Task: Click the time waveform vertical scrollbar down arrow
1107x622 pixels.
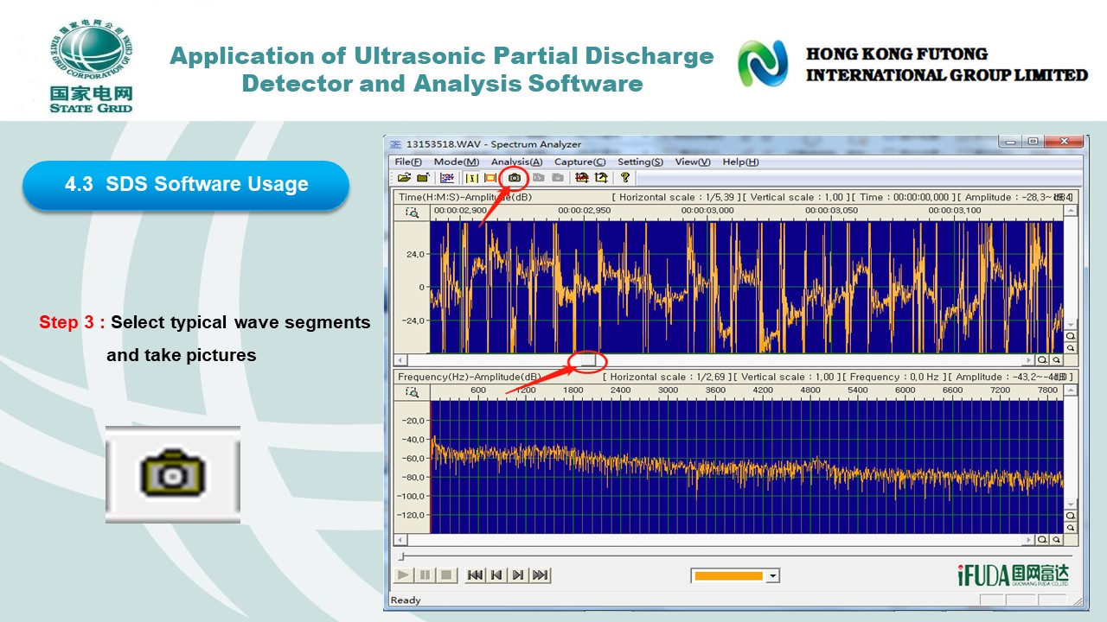Action: 1070,324
